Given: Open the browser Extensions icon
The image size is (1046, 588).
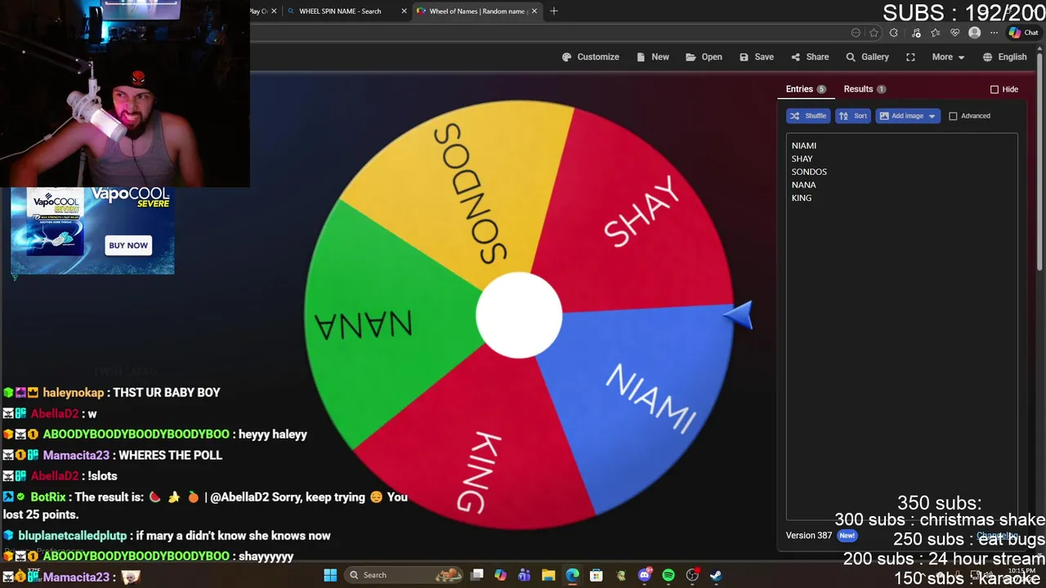Looking at the screenshot, I should pos(894,33).
